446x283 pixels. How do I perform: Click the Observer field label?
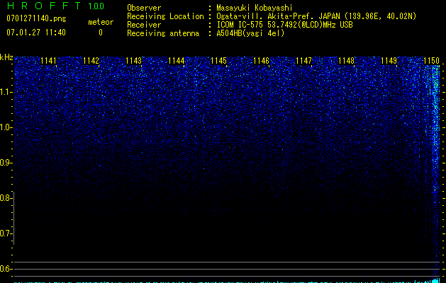[144, 8]
